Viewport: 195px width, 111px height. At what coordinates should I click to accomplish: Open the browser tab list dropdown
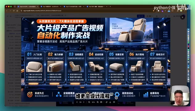[x=15, y=6]
